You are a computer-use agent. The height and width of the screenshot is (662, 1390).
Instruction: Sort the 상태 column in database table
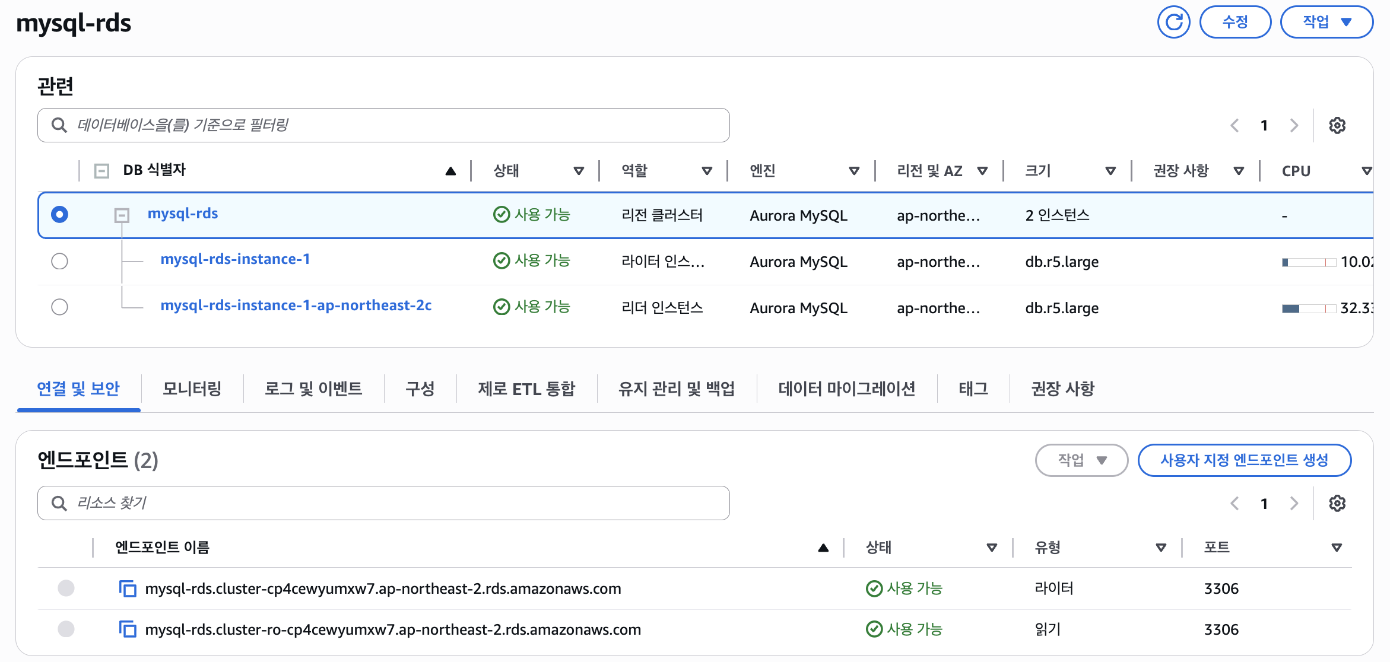point(579,171)
